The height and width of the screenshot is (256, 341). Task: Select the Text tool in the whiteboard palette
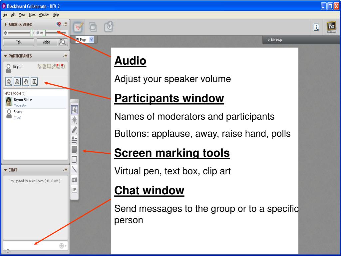click(74, 140)
